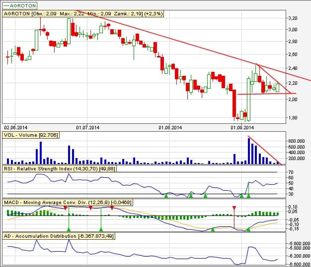The image size is (311, 267).
Task: Click the rightmost red triangle in MACD panel
Action: pyautogui.click(x=234, y=208)
